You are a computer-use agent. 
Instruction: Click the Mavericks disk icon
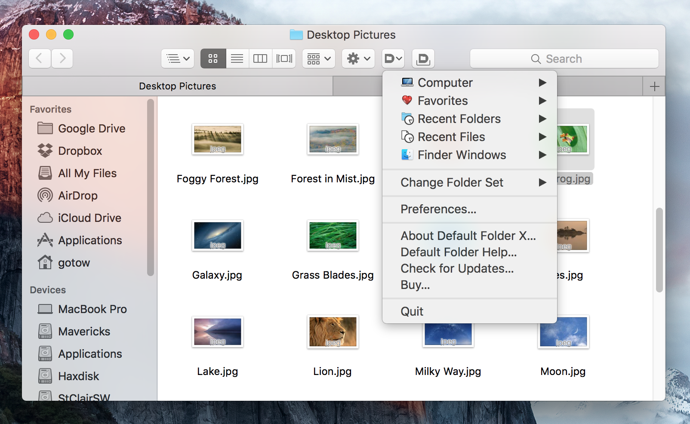tap(45, 331)
